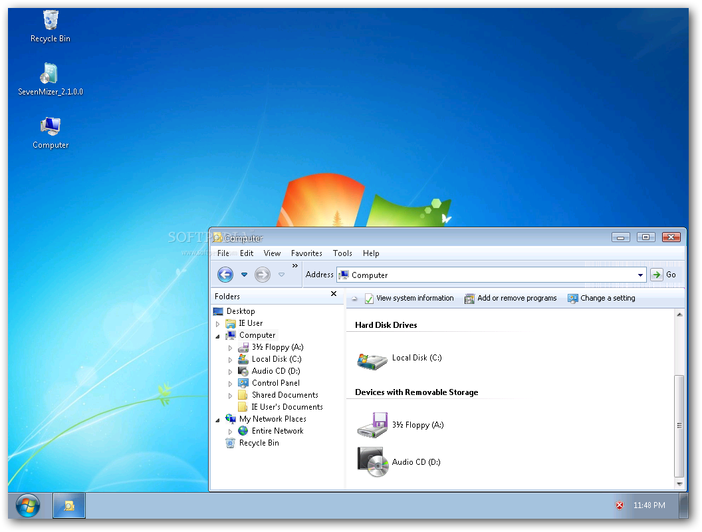
Task: Click the window title bar folder icon
Action: click(217, 237)
